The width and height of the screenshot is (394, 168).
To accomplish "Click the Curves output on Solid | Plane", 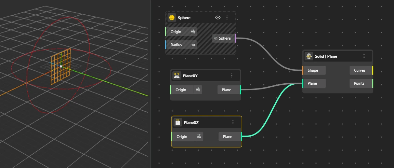I will click(x=361, y=70).
